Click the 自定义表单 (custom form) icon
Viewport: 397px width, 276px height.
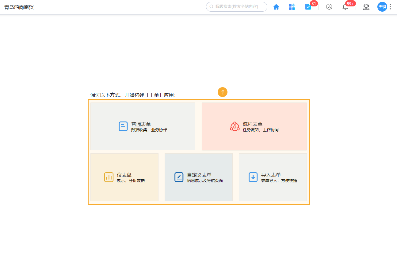(179, 177)
